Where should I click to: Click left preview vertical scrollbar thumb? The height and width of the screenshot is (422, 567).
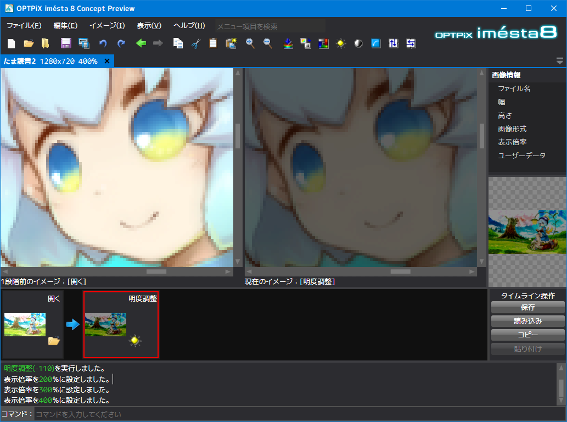click(x=238, y=136)
